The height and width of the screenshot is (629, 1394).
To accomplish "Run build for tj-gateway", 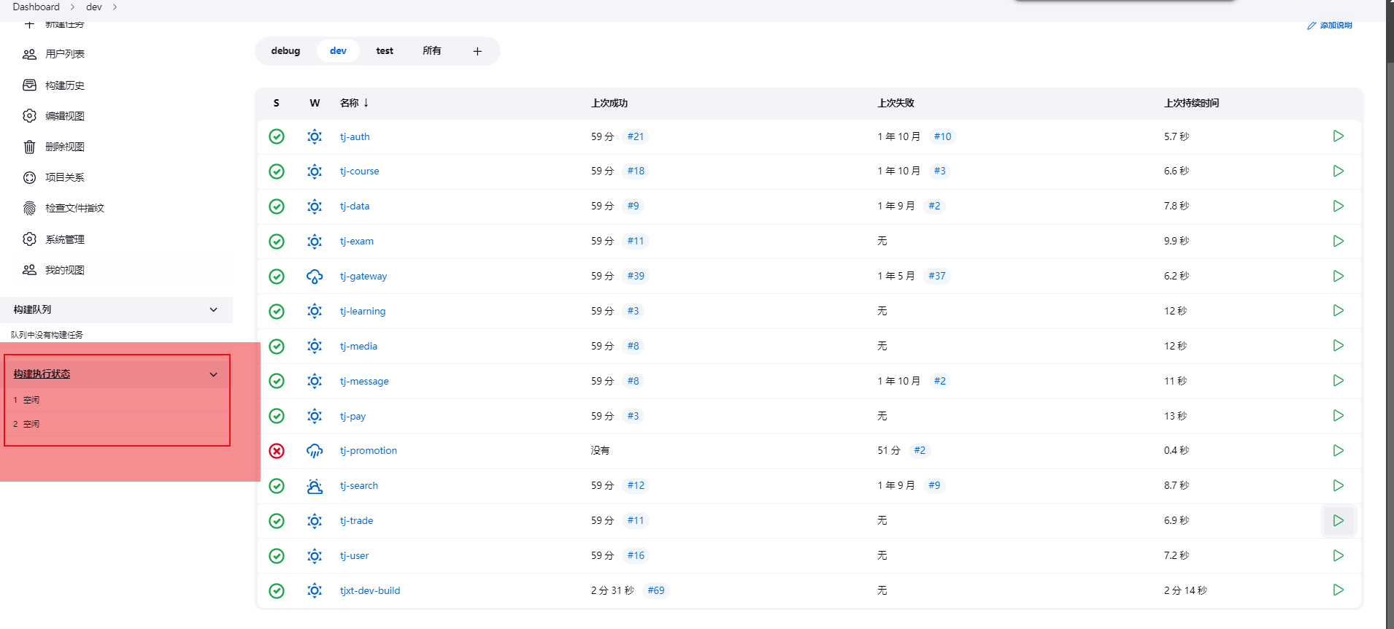I will 1338,276.
